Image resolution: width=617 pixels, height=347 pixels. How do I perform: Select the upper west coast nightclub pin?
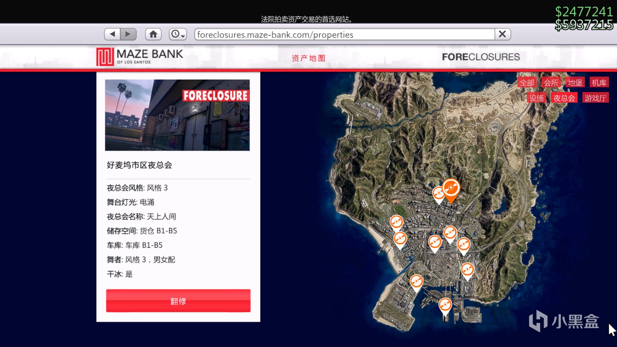coord(396,222)
